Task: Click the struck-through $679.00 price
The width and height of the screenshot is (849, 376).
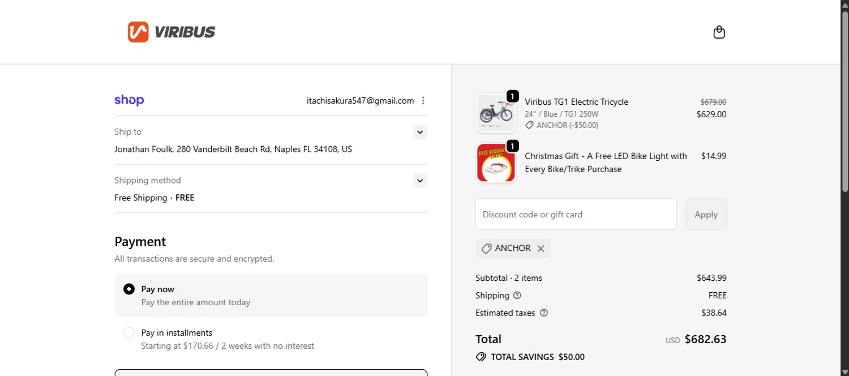Action: [713, 102]
